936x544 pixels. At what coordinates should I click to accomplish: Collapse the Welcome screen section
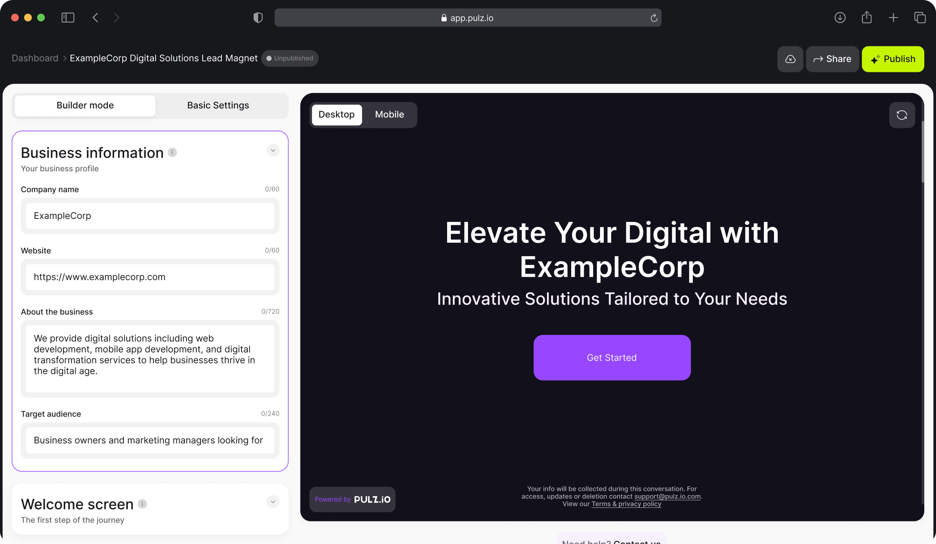273,502
